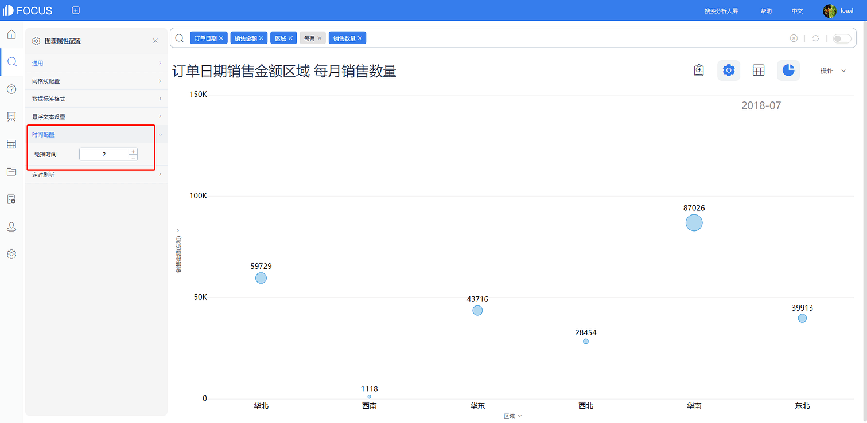Click the refresh icon in search bar
867x423 pixels.
[x=815, y=38]
